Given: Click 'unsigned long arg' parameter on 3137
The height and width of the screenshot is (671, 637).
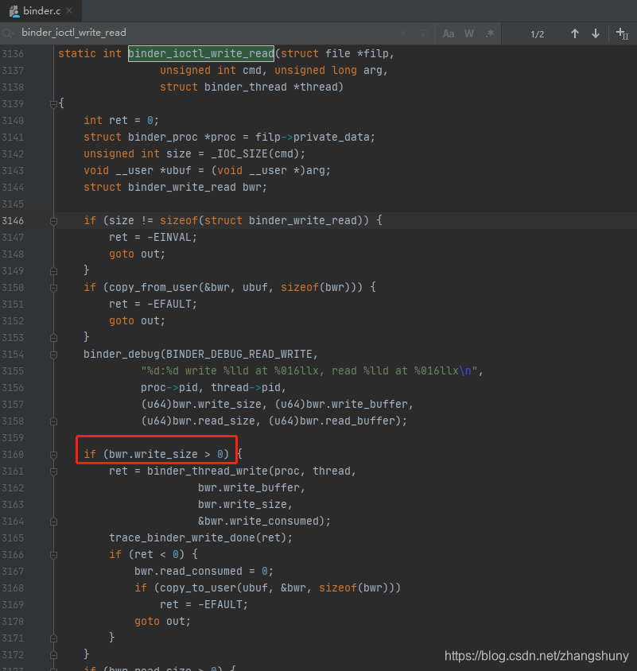Looking at the screenshot, I should [x=328, y=70].
